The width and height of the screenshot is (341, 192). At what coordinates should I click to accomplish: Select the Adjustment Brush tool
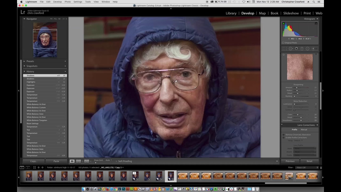click(315, 49)
